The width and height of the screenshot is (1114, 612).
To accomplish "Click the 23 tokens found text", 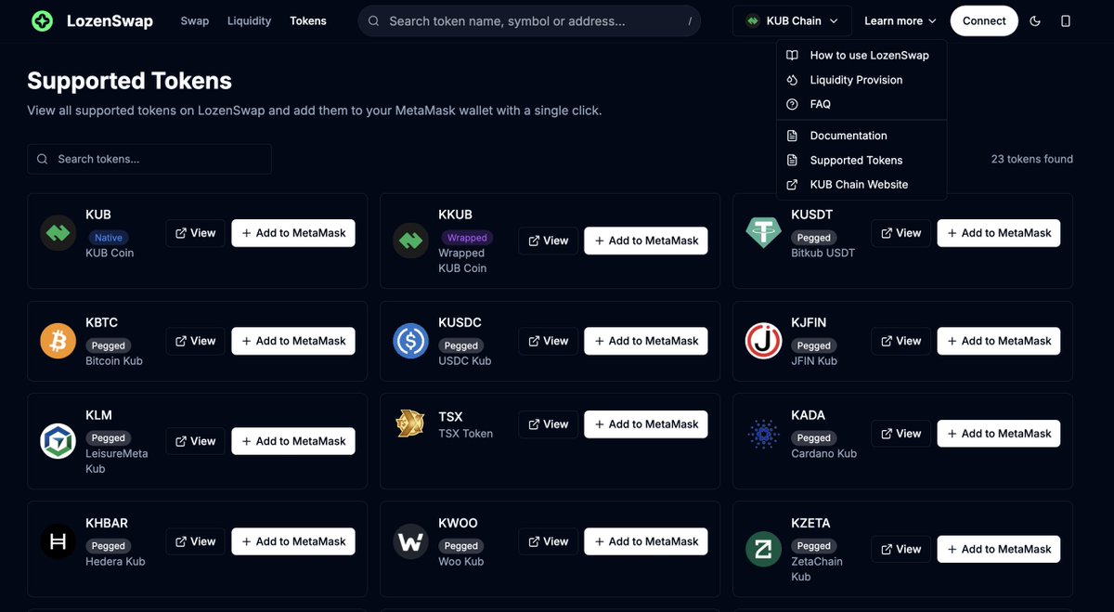I will tap(1032, 159).
